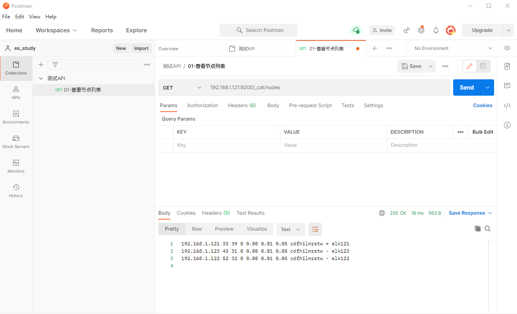
Task: Open the History sidebar panel
Action: (16, 191)
